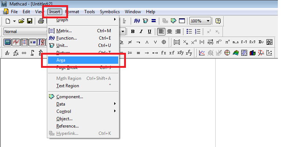
Task: Insert the derivative d/dx operator
Action: click(x=7, y=53)
